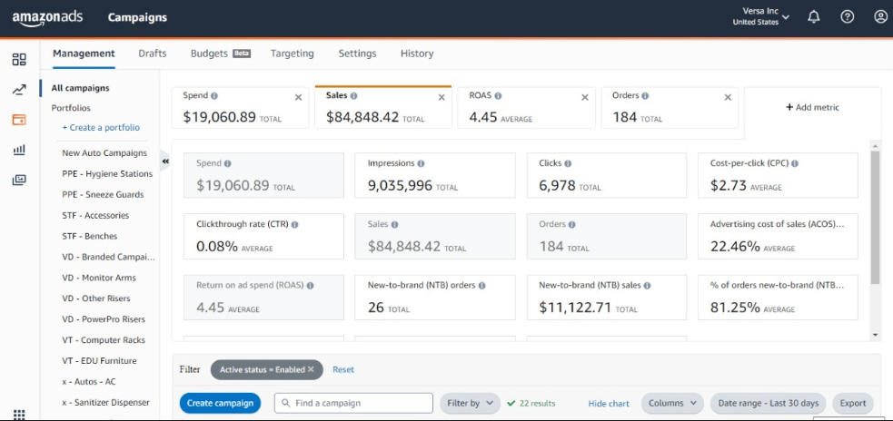Remove the Spend metric card
893x421 pixels.
(x=298, y=97)
